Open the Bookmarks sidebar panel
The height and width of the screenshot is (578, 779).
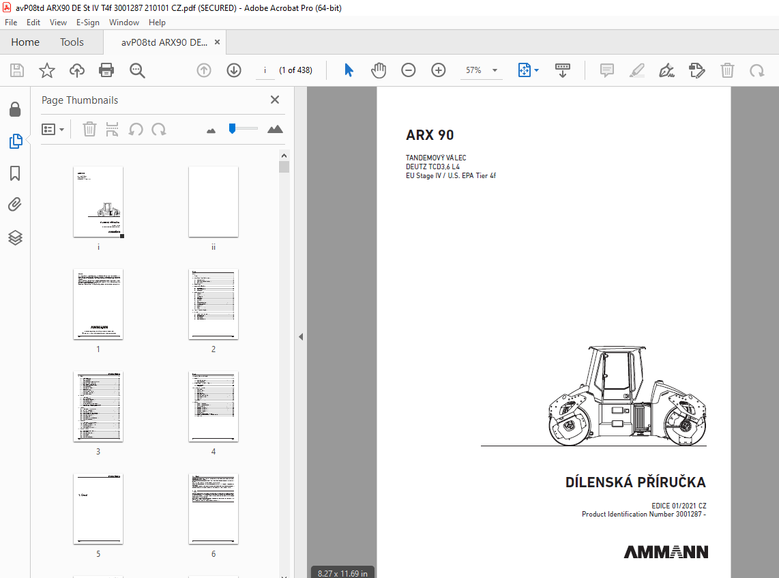[x=15, y=173]
